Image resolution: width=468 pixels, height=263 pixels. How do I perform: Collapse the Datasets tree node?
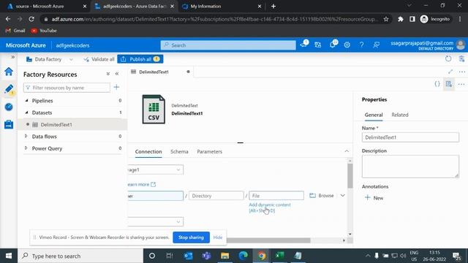pos(26,113)
